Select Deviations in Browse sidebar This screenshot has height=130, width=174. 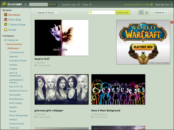14,15
